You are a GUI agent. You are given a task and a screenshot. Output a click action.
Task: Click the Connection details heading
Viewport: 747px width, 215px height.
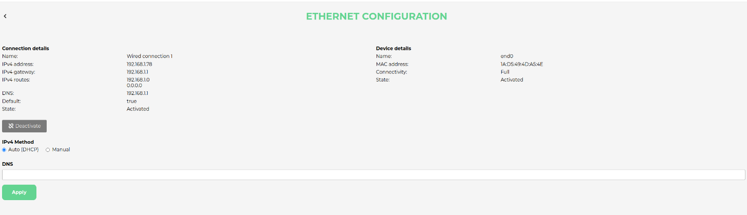click(x=26, y=48)
